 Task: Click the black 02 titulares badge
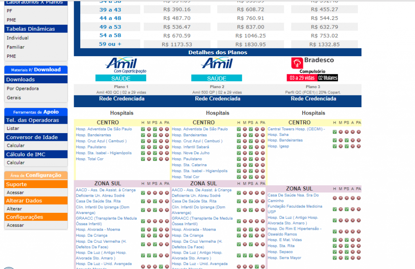[327, 78]
